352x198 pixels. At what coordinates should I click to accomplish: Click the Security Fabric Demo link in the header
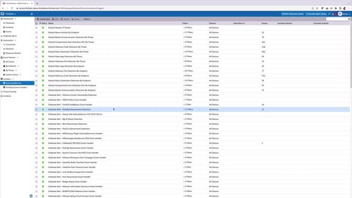coord(316,14)
